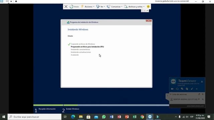214x120 pixels.
Task: Close the '????' session tab
Action: pos(11,1)
